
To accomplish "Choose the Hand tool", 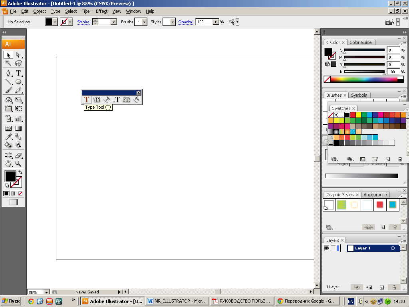I will (x=8, y=163).
